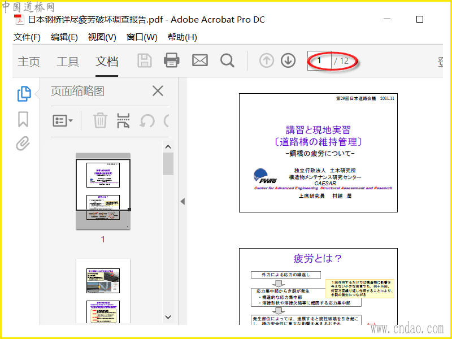452x339 pixels.
Task: Click the / 12 total pages label
Action: 341,61
